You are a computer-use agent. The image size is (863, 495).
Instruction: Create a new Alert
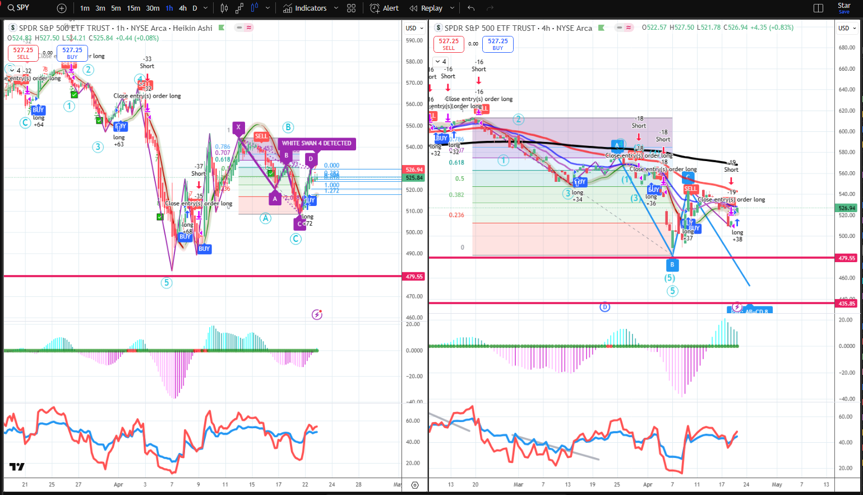385,8
